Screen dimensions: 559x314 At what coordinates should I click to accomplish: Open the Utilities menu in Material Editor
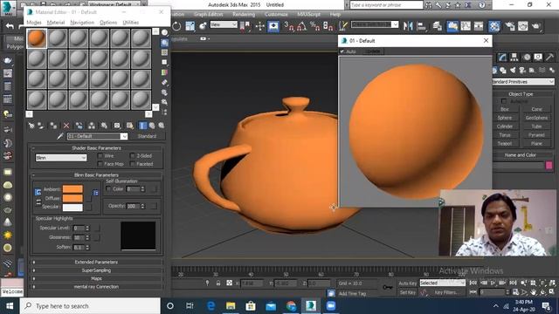[x=130, y=23]
